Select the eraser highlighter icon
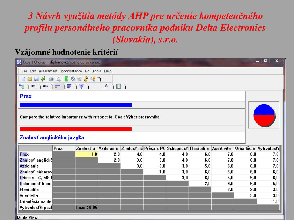 point(93,79)
